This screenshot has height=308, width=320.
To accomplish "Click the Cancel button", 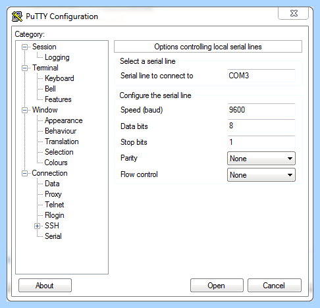I will click(275, 286).
